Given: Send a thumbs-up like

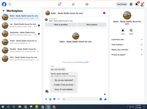Looking at the screenshot, I should tap(105, 99).
